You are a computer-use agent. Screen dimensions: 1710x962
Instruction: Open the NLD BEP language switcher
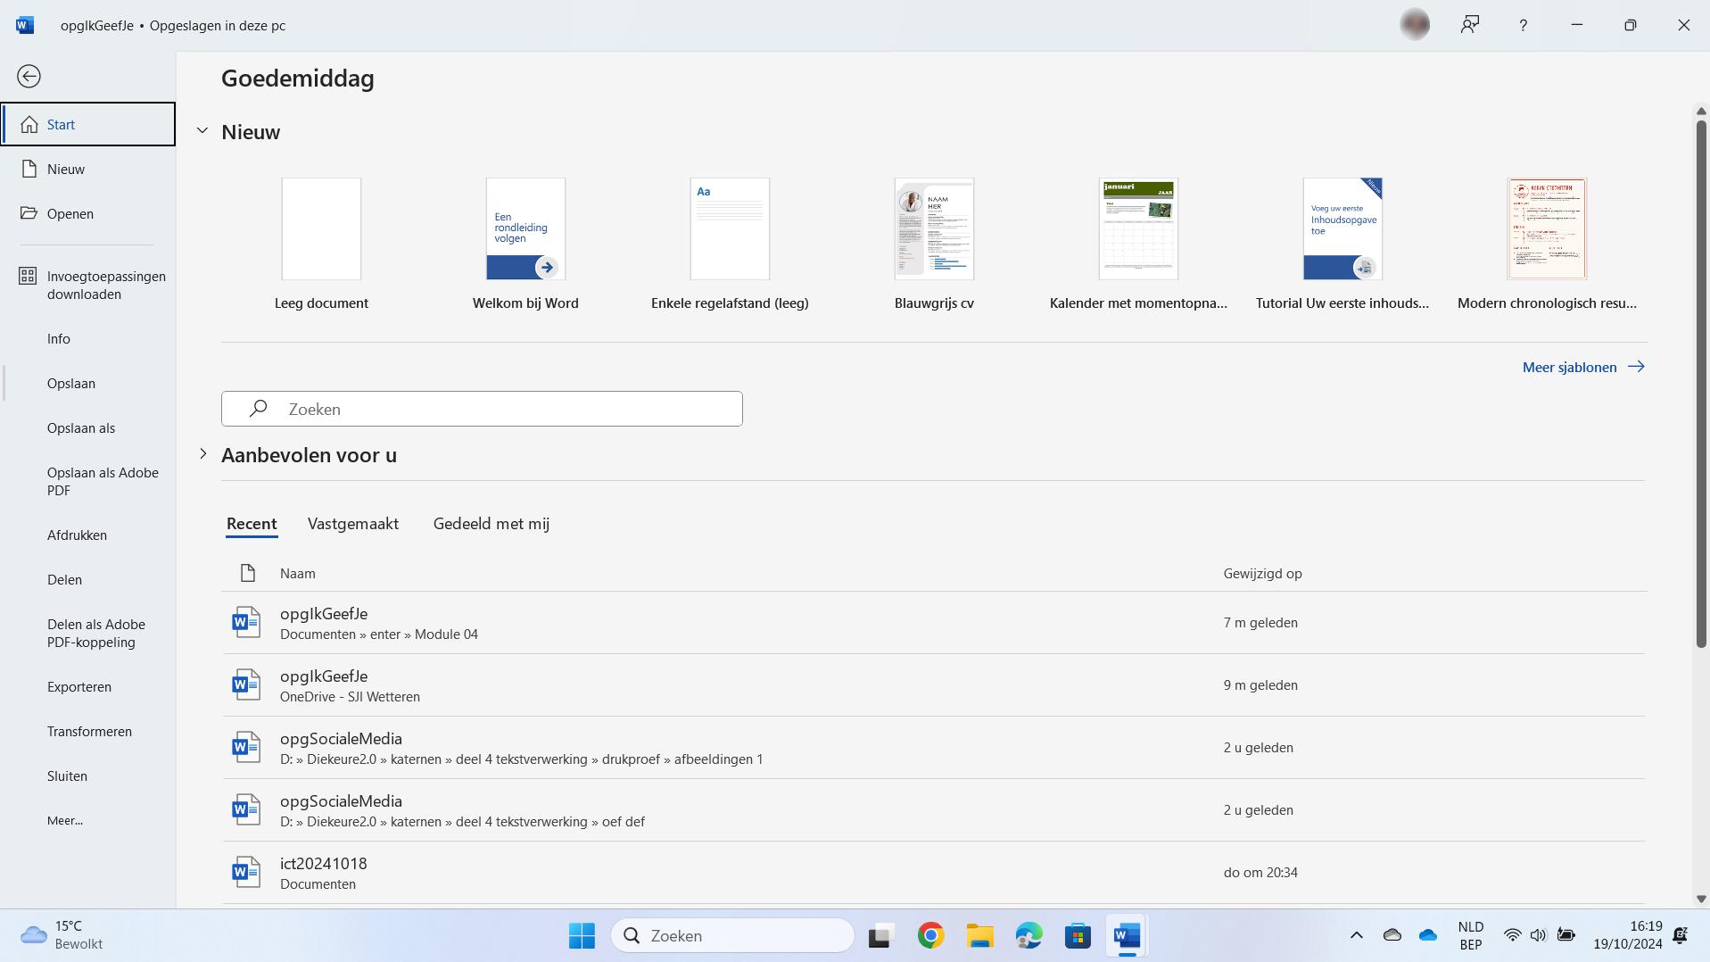pyautogui.click(x=1471, y=936)
